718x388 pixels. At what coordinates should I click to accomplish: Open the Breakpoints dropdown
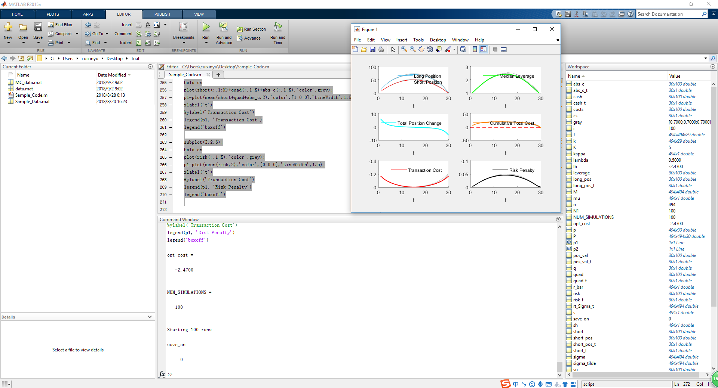184,43
